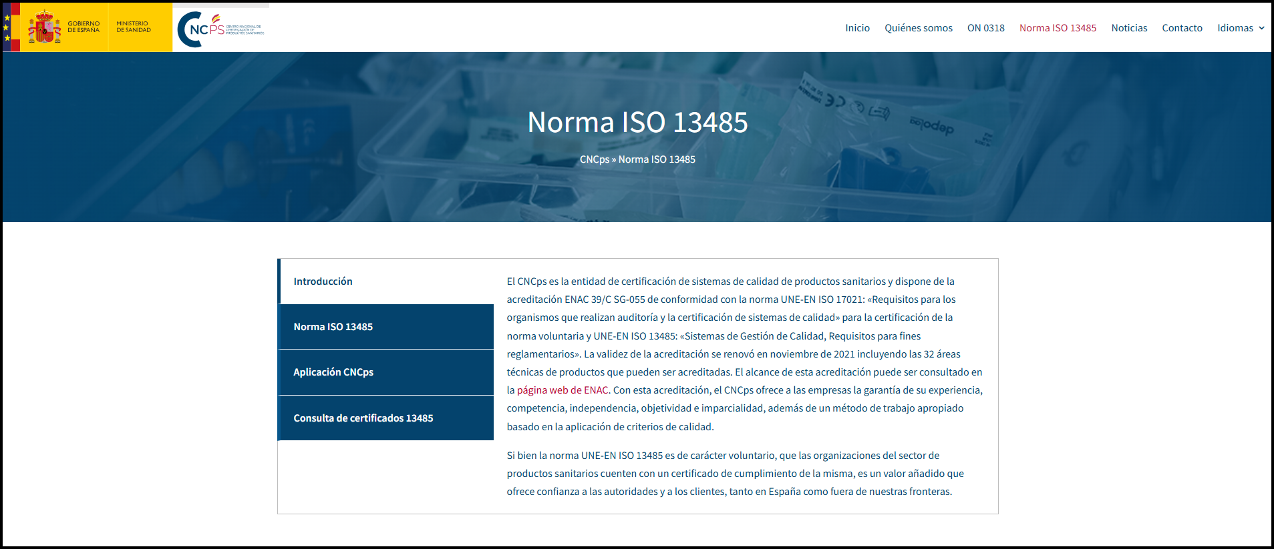Click the Gobierno de España coat of arms logo

point(45,27)
